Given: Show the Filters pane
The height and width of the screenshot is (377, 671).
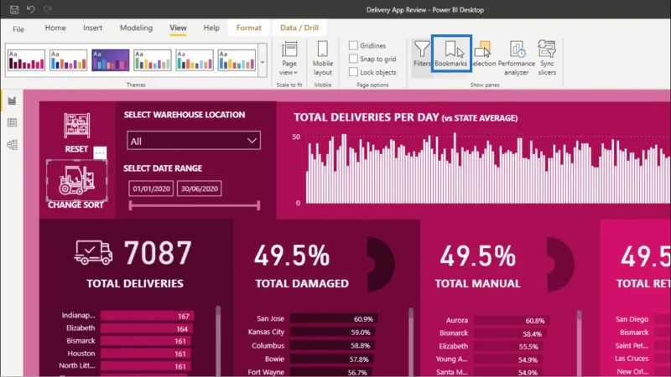Looking at the screenshot, I should (422, 54).
